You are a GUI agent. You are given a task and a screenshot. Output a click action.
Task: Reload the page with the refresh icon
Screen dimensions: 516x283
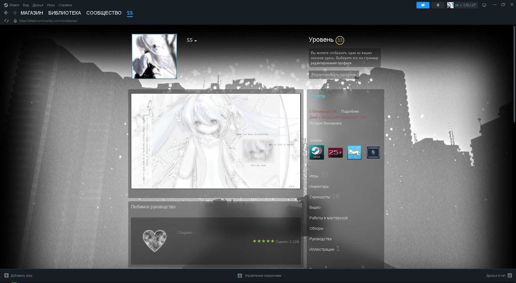tap(6, 21)
